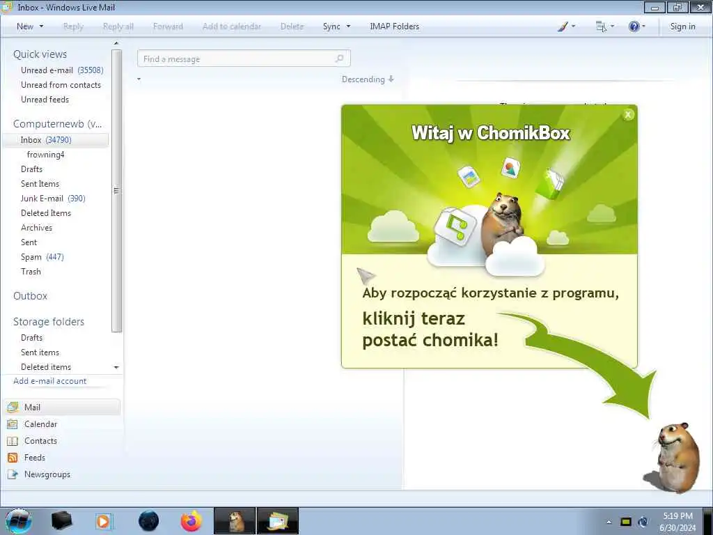Click the Add e-mail account link
Screen dimensions: 713x535
pos(49,381)
